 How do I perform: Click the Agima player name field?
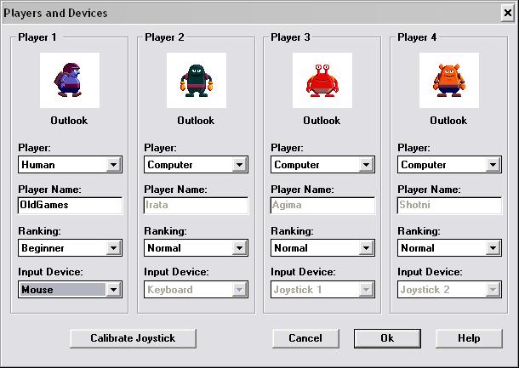click(x=322, y=206)
